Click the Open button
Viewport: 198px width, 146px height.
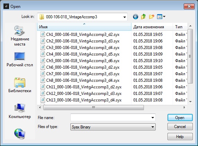point(180,118)
